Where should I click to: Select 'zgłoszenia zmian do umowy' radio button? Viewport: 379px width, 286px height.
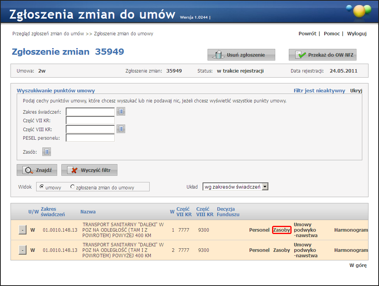click(x=72, y=187)
